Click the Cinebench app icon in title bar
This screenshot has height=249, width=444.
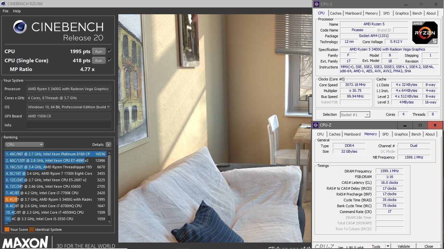[x=3, y=4]
